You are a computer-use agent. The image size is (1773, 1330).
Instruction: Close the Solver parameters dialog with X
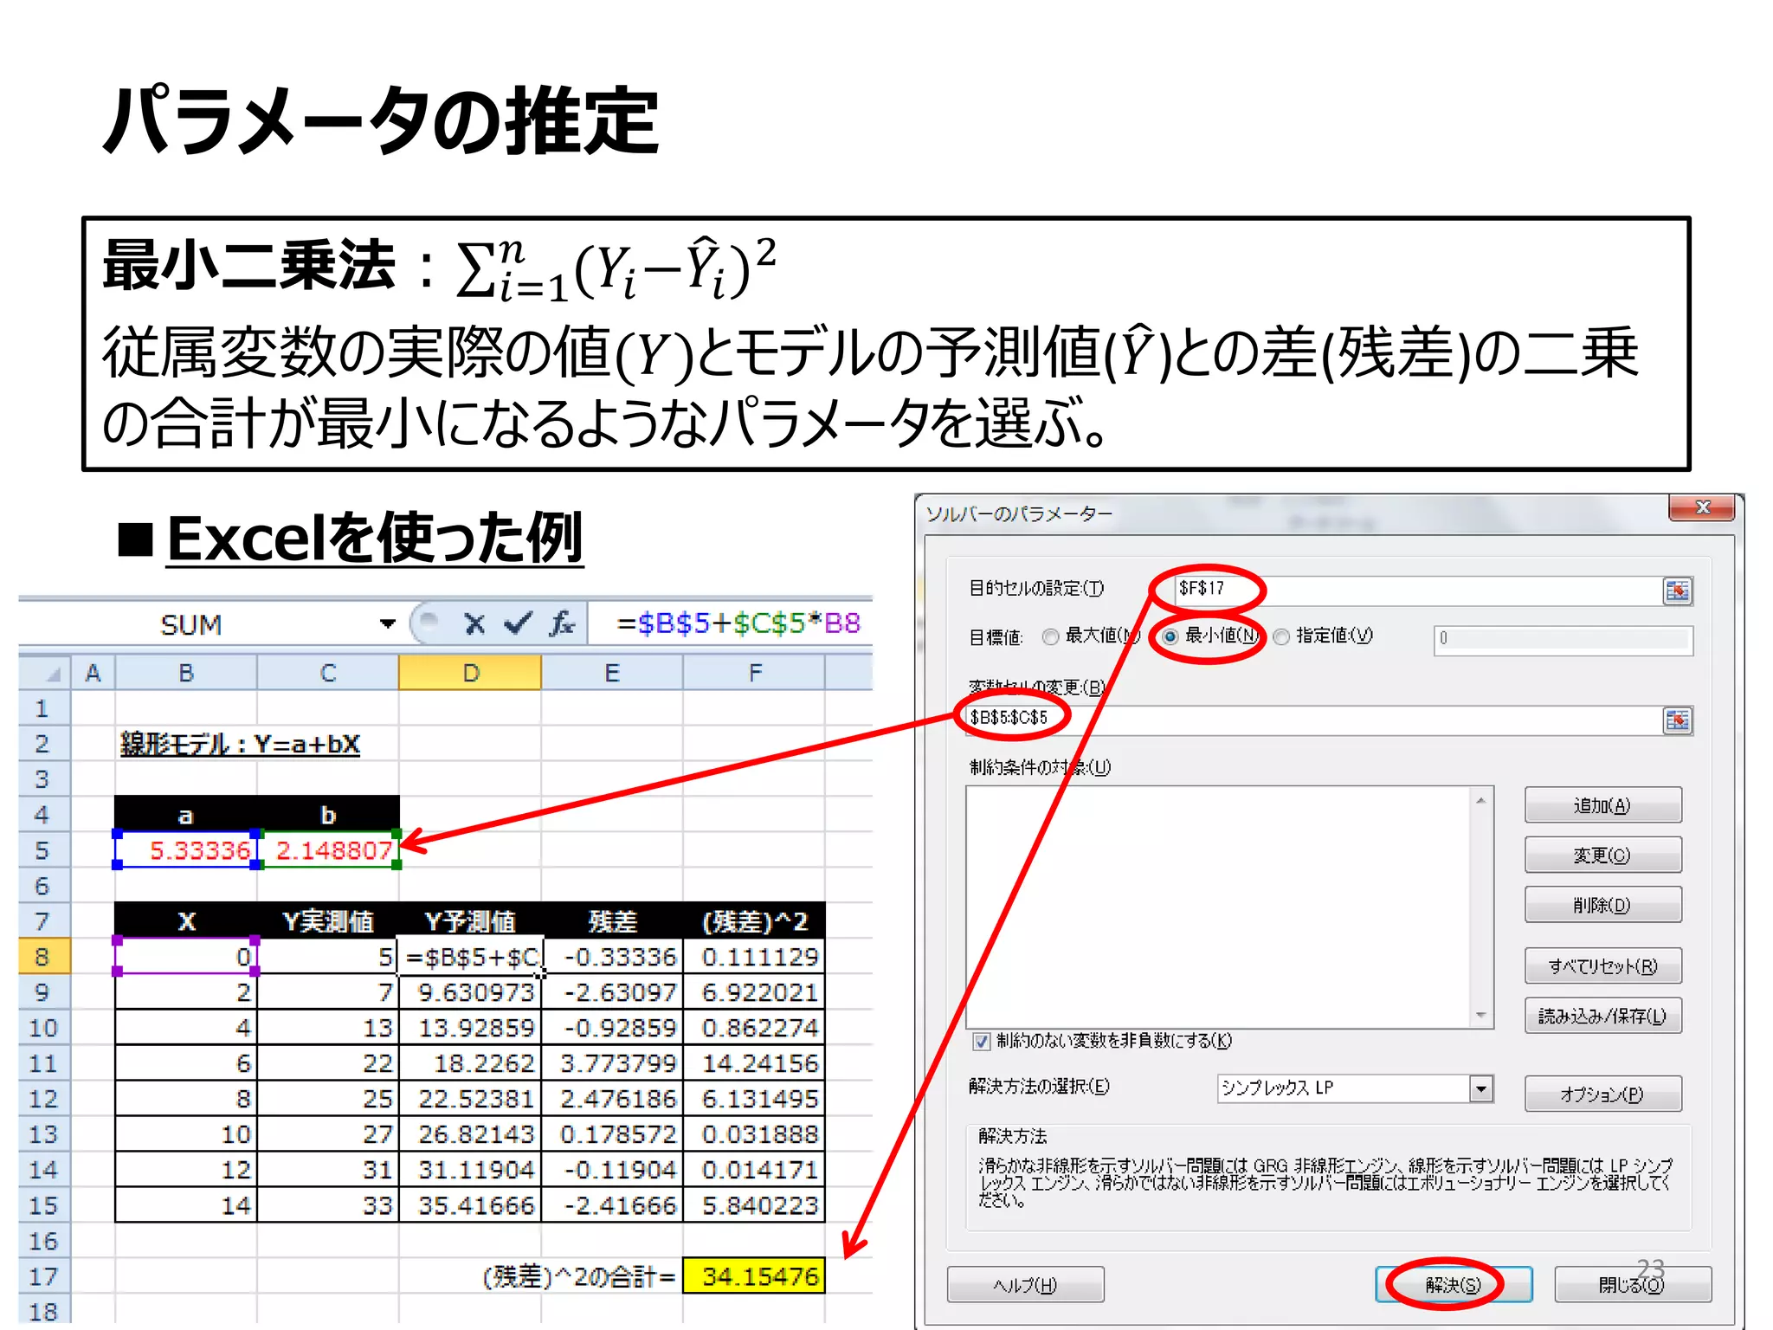(x=1701, y=508)
